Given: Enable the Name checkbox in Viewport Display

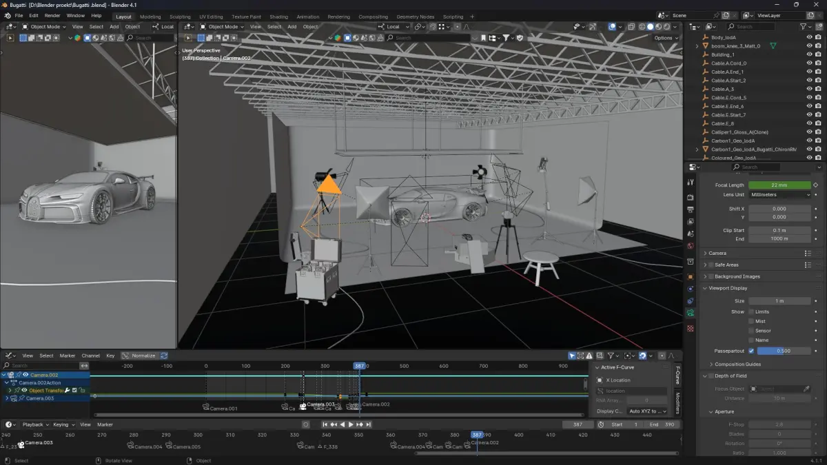Looking at the screenshot, I should click(752, 340).
